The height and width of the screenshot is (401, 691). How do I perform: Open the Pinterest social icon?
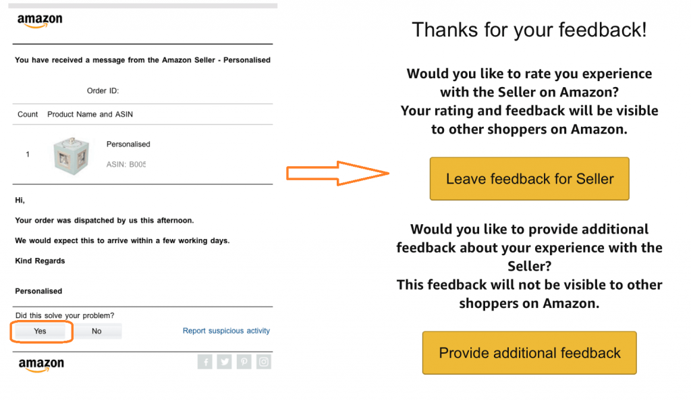click(244, 362)
